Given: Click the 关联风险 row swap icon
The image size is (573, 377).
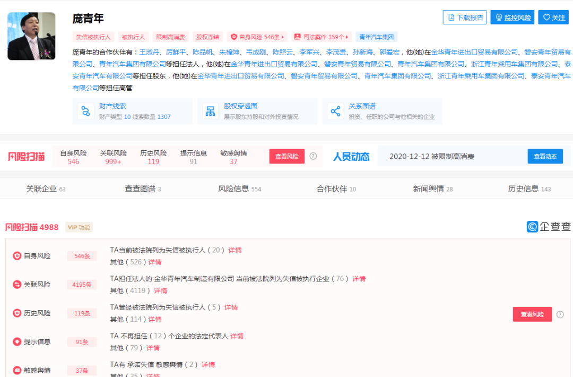Looking at the screenshot, I should (17, 284).
